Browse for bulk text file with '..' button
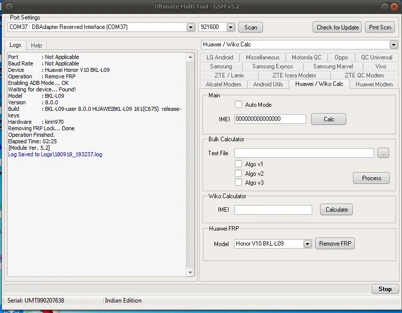 coord(383,153)
